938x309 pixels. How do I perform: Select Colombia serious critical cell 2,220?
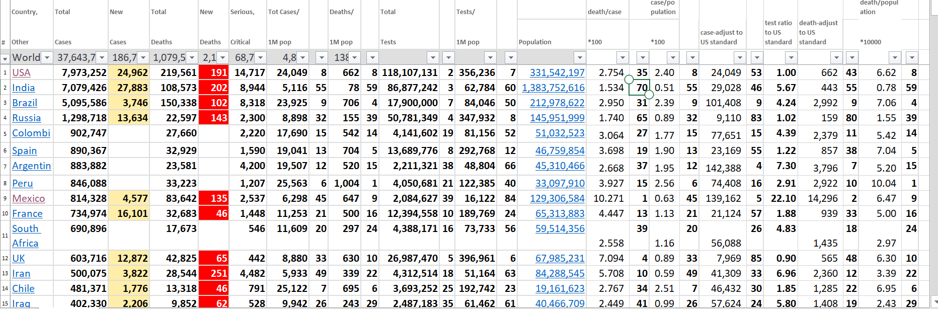pyautogui.click(x=248, y=134)
